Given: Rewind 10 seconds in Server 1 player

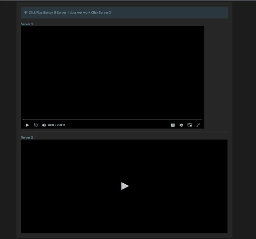Looking at the screenshot, I should point(36,125).
